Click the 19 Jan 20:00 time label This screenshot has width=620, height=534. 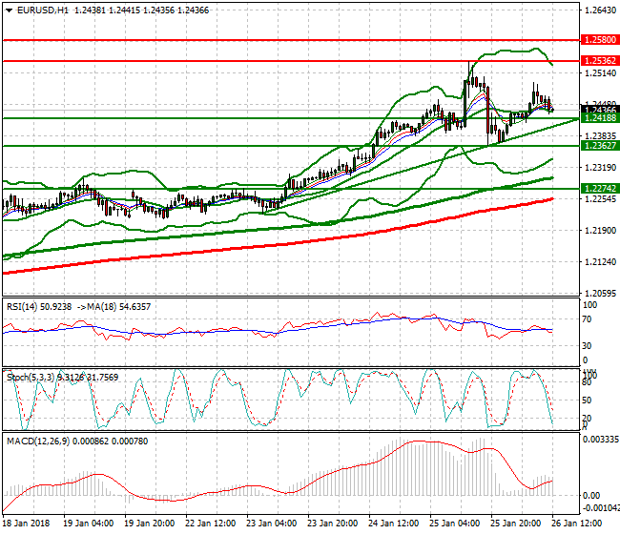[150, 524]
